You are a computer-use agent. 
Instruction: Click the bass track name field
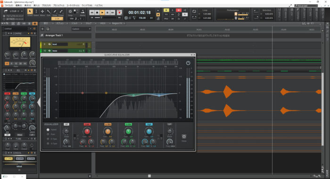click(x=60, y=51)
